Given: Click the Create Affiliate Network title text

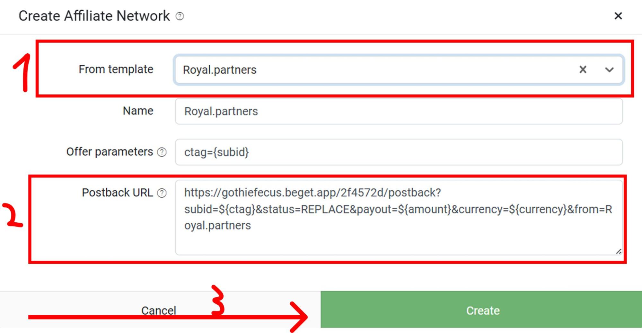Looking at the screenshot, I should click(x=94, y=16).
